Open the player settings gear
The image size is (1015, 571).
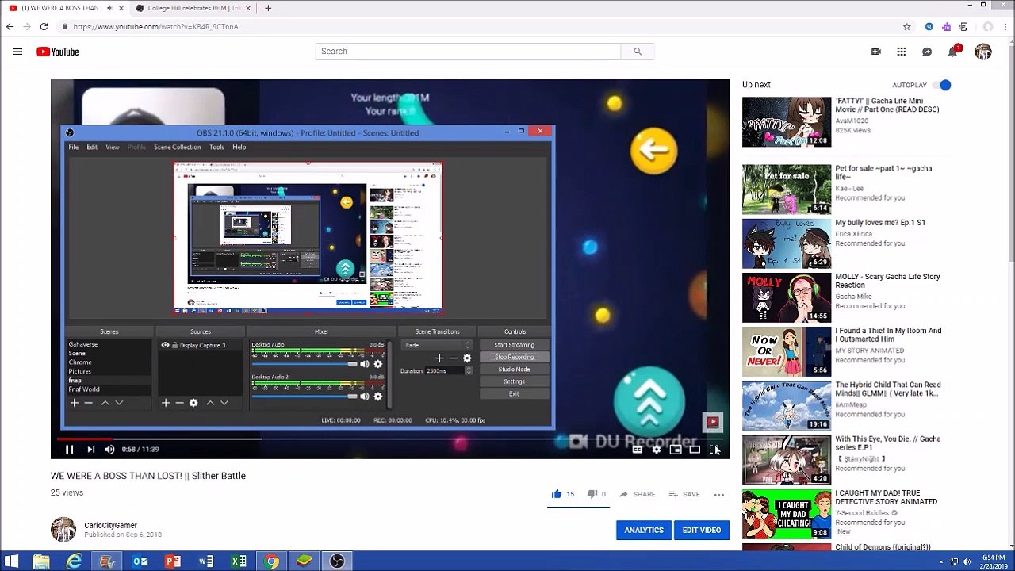point(656,450)
